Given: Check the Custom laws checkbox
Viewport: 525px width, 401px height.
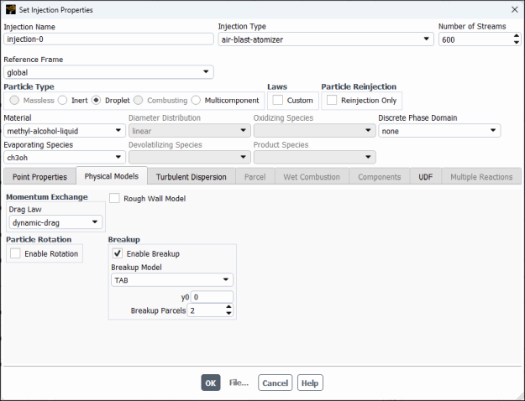Looking at the screenshot, I should (278, 101).
